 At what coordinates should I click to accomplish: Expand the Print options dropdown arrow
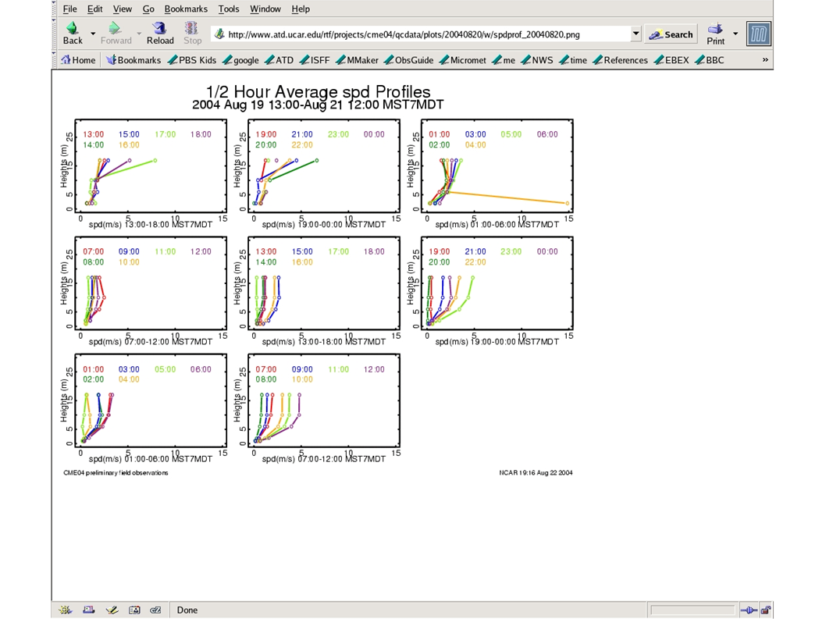tap(735, 34)
